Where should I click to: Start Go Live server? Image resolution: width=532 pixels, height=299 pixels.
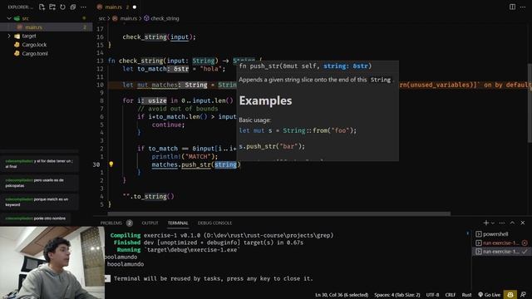point(490,295)
